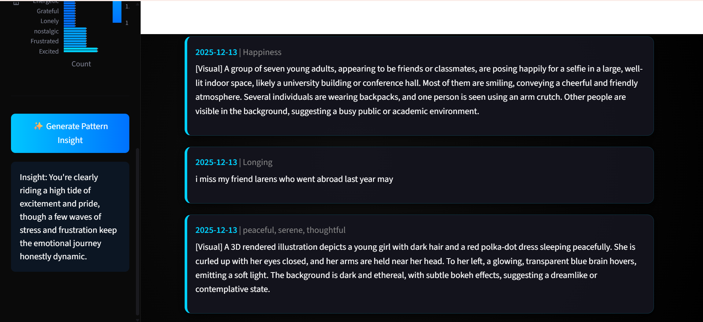This screenshot has width=703, height=322.
Task: Open the selfie group visual journal entry
Action: (x=419, y=90)
